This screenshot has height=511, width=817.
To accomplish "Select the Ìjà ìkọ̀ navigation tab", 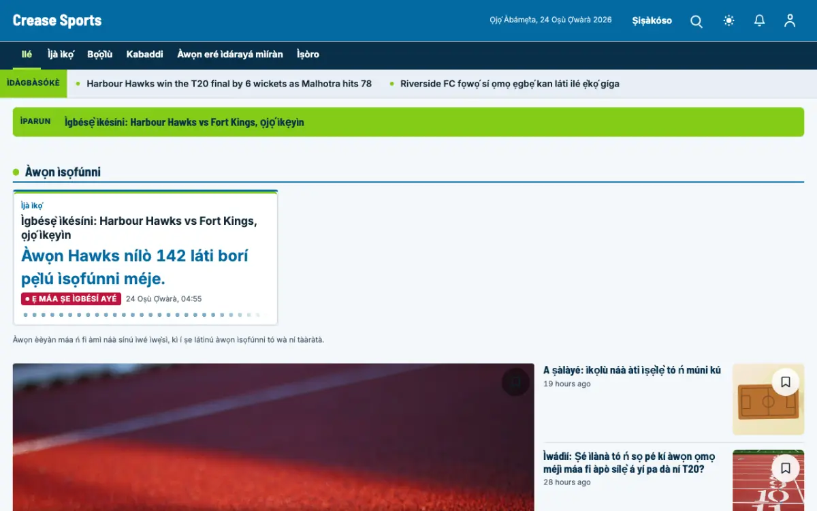I will coord(61,55).
